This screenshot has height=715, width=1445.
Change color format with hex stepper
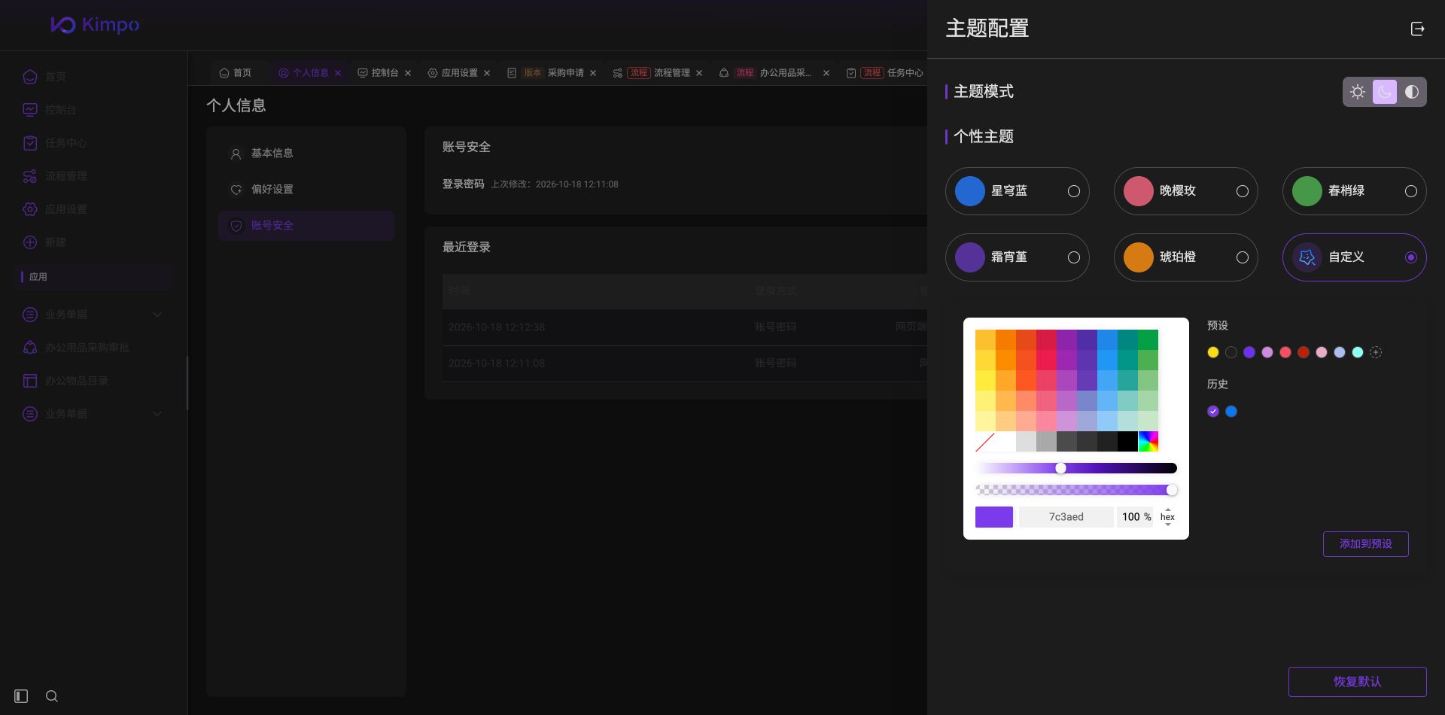[1168, 517]
